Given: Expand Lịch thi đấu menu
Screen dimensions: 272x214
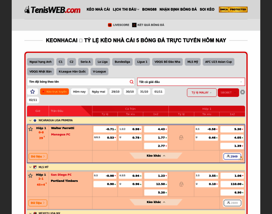Looking at the screenshot, I should (126, 10).
